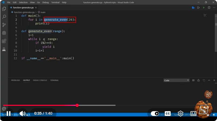Seek the video using the red progress bar

(40, 105)
